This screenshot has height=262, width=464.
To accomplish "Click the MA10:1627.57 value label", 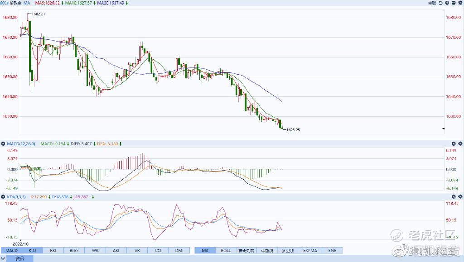I will coord(78,3).
